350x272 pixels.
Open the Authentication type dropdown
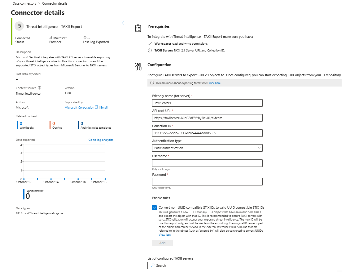pyautogui.click(x=207, y=148)
